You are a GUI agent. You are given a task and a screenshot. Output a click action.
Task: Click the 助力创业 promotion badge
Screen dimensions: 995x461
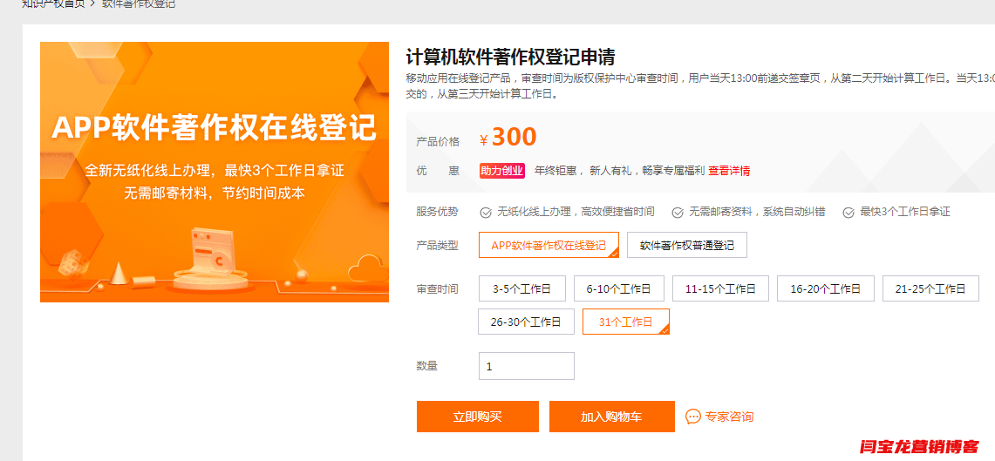(x=502, y=171)
